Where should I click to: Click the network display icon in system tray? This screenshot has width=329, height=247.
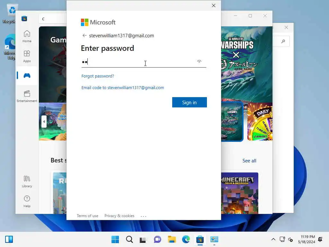[x=282, y=239]
